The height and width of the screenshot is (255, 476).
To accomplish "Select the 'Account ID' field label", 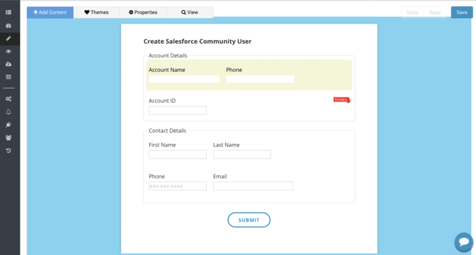I will click(x=162, y=101).
